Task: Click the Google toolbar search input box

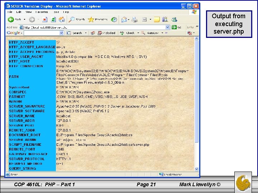Action: 42,33
